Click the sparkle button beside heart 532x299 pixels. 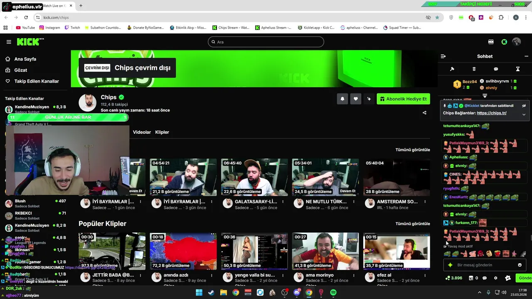pyautogui.click(x=369, y=99)
